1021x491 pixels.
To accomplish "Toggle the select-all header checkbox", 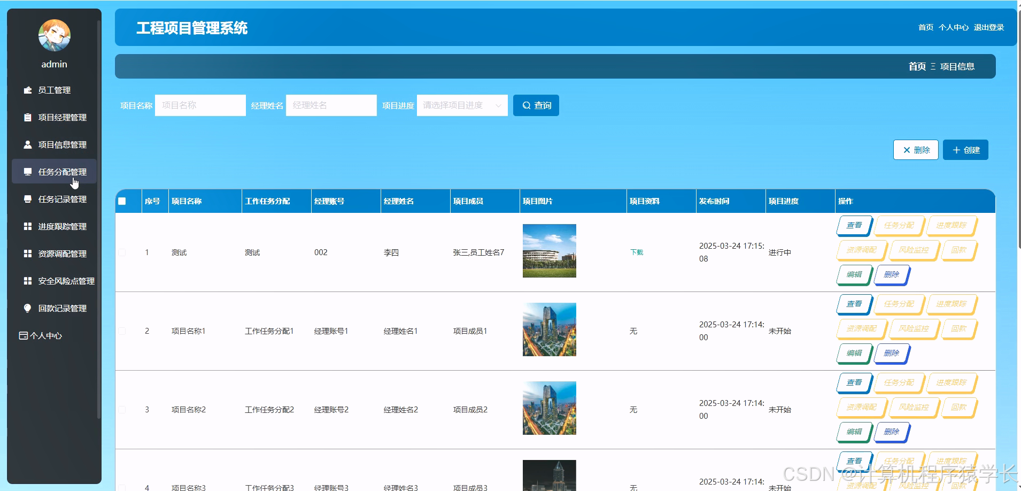I will (x=122, y=201).
